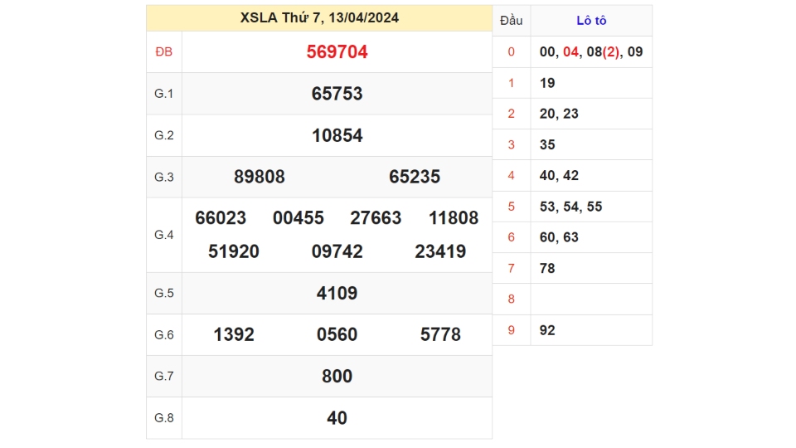Select the G.6 number 0560
796x448 pixels.
[x=337, y=334]
